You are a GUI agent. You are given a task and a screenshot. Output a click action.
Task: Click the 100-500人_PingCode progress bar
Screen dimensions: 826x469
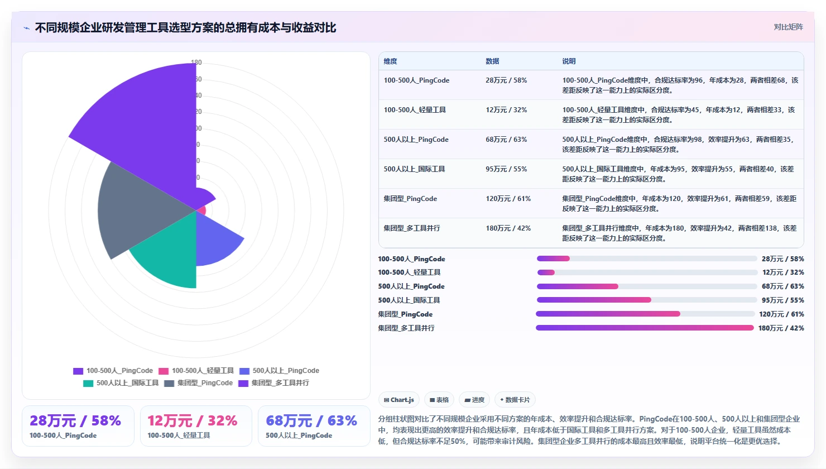click(x=647, y=259)
